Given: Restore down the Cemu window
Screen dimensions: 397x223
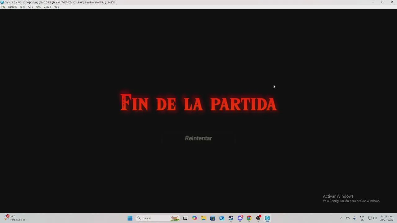Looking at the screenshot, I should pos(382,2).
